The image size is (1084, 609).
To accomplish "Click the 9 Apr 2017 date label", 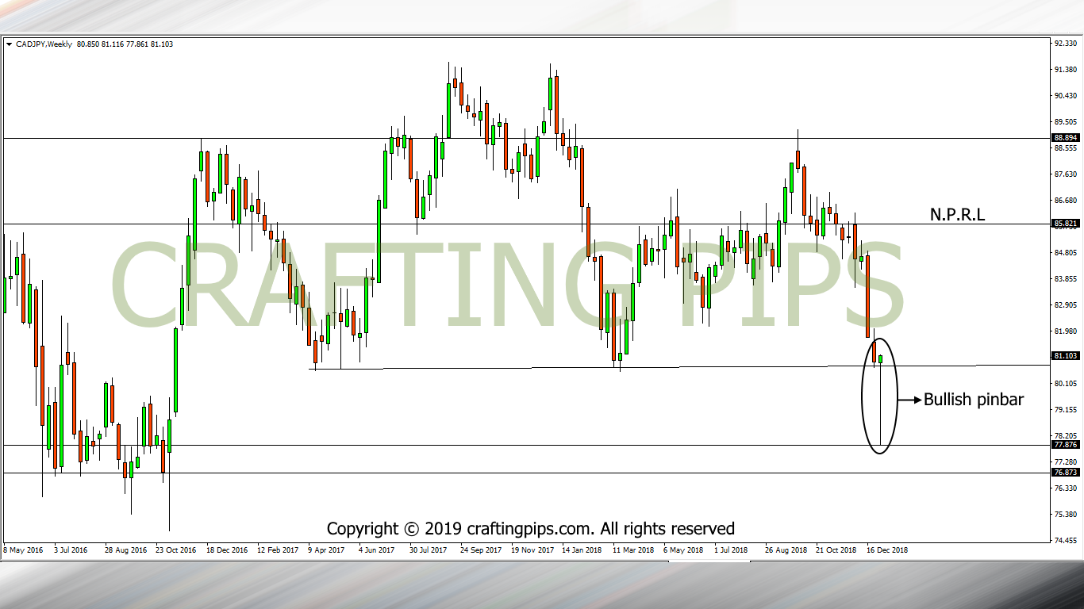I will click(x=327, y=550).
